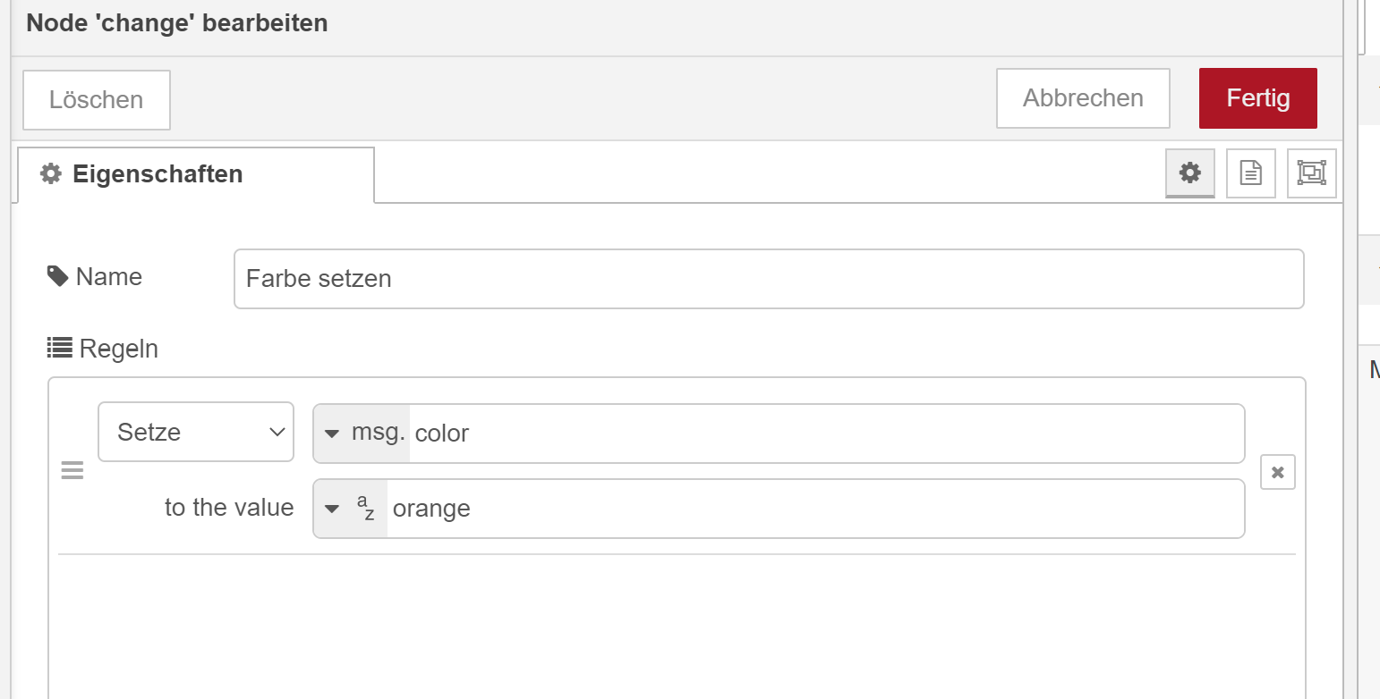Image resolution: width=1380 pixels, height=699 pixels.
Task: Click the 'to the value' label
Action: coord(229,508)
